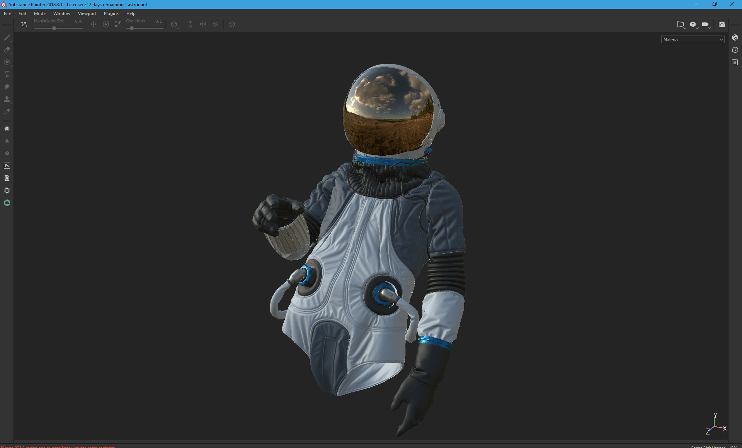Open the Help menu
The width and height of the screenshot is (742, 448).
point(131,14)
